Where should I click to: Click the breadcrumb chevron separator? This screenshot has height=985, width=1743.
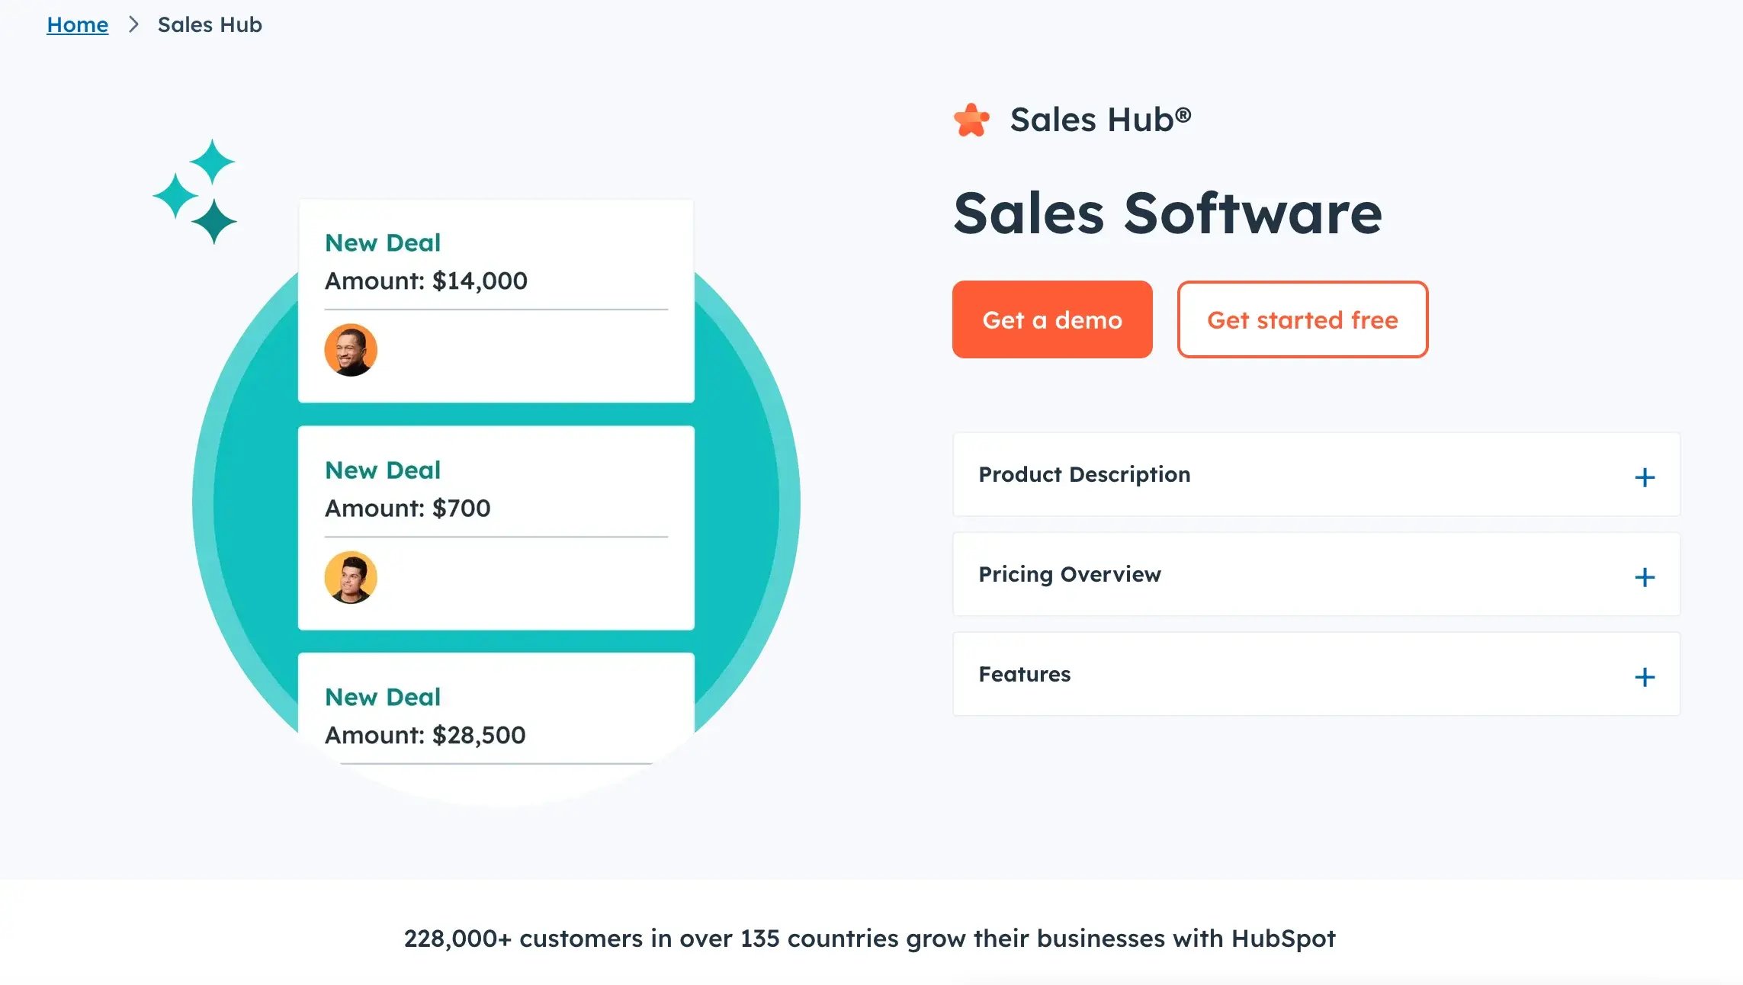click(134, 24)
